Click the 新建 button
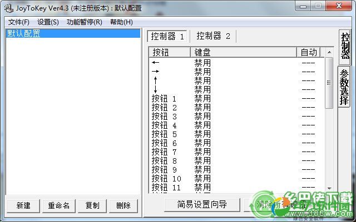 [23, 205]
